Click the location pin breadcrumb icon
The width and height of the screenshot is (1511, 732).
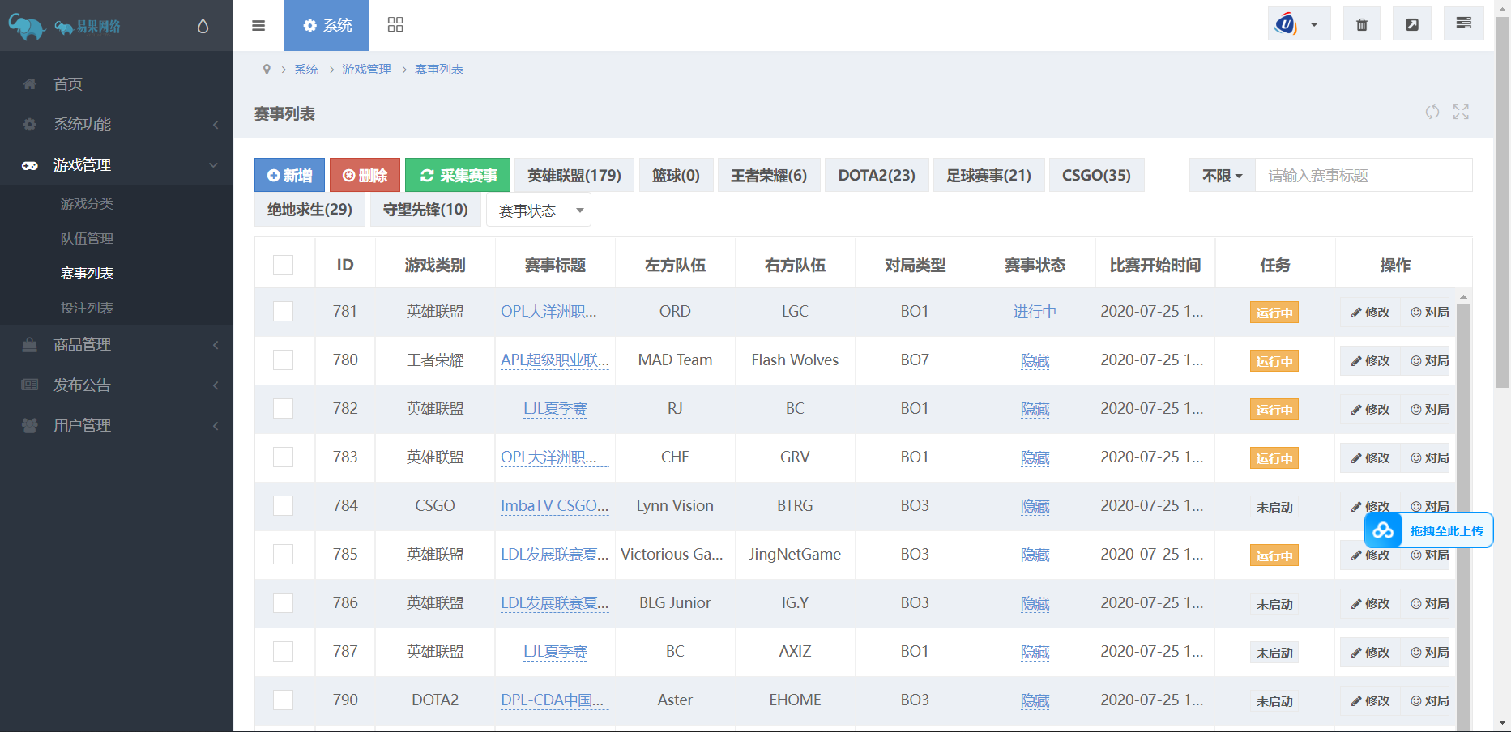click(x=267, y=70)
